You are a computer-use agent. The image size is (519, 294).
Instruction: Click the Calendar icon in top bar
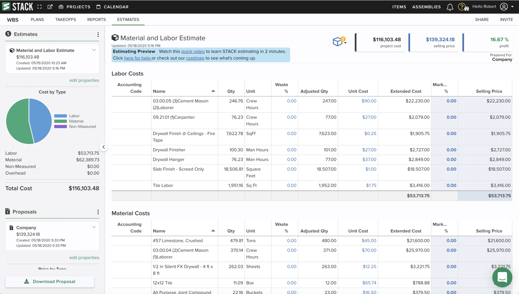pyautogui.click(x=98, y=7)
